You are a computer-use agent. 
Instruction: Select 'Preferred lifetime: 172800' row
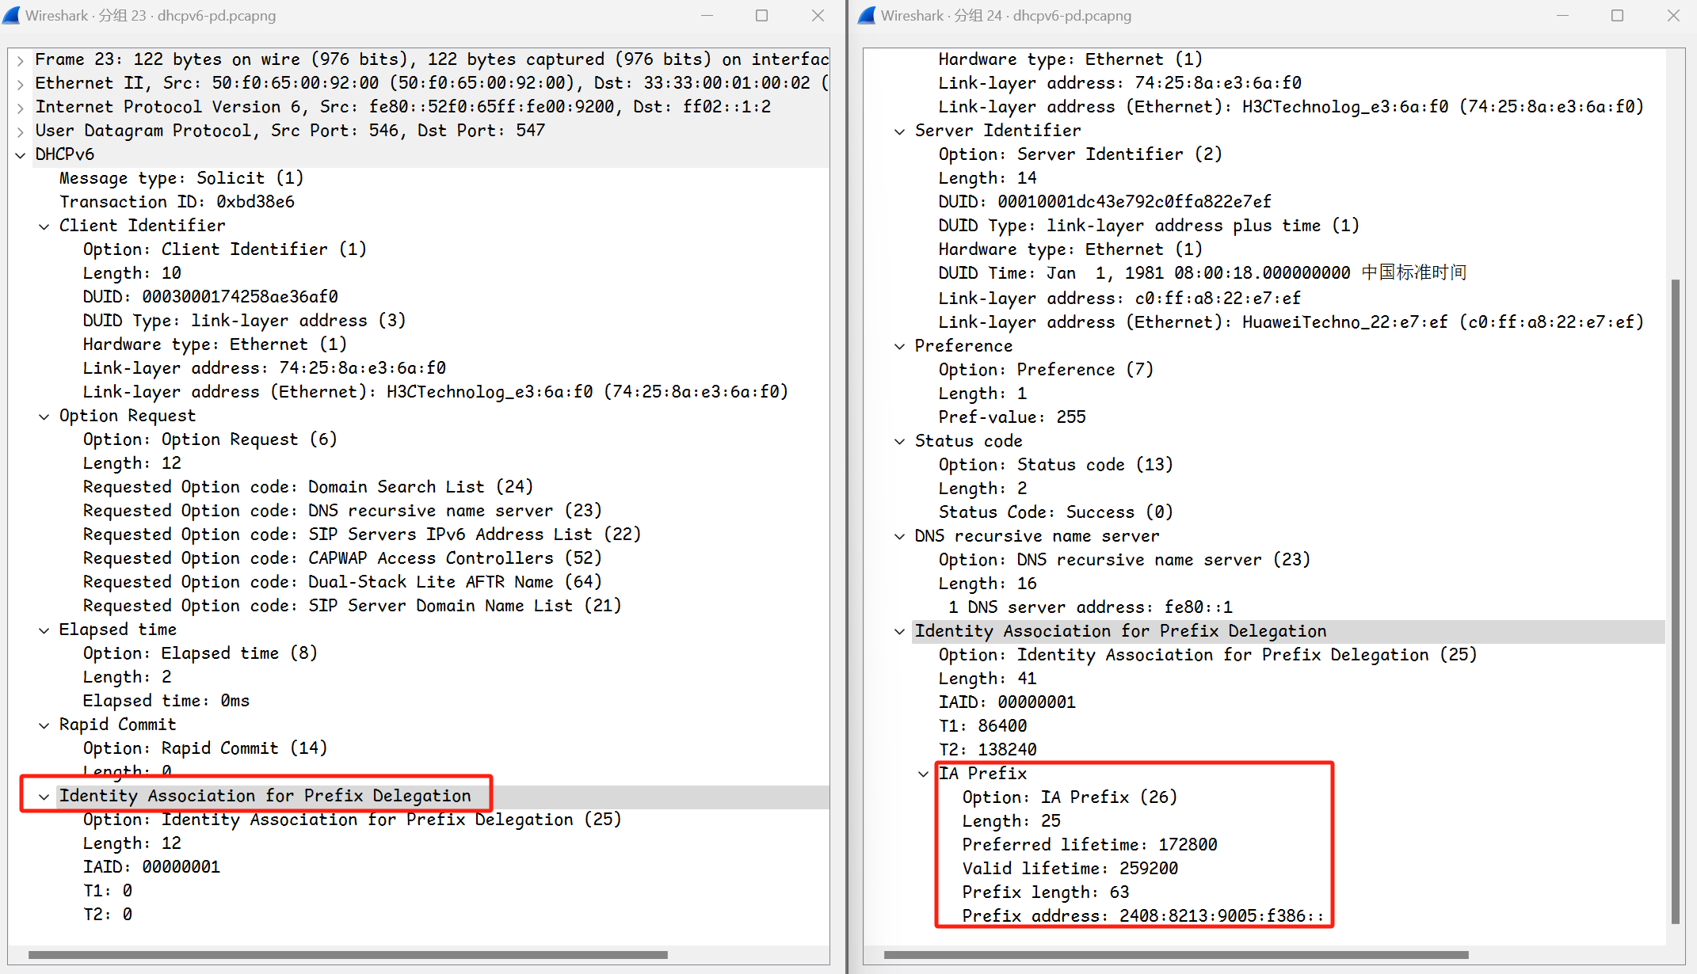pos(1090,845)
